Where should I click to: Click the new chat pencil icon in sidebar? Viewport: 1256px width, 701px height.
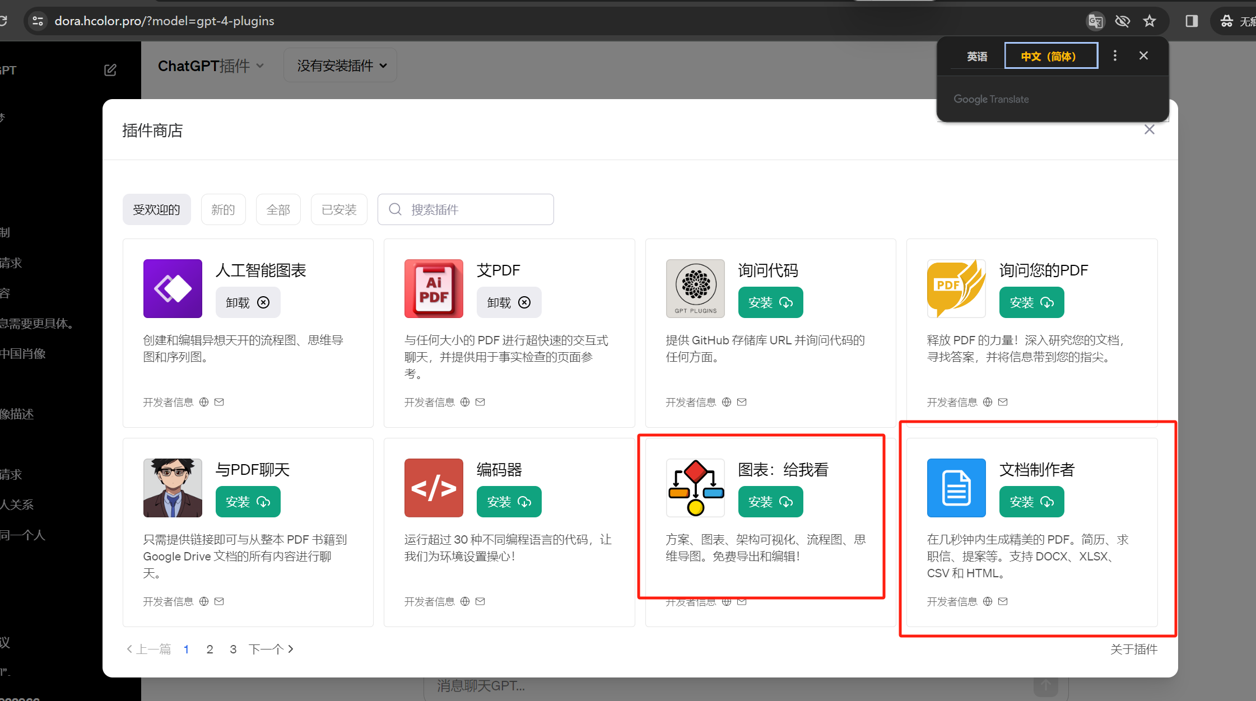[x=110, y=69]
